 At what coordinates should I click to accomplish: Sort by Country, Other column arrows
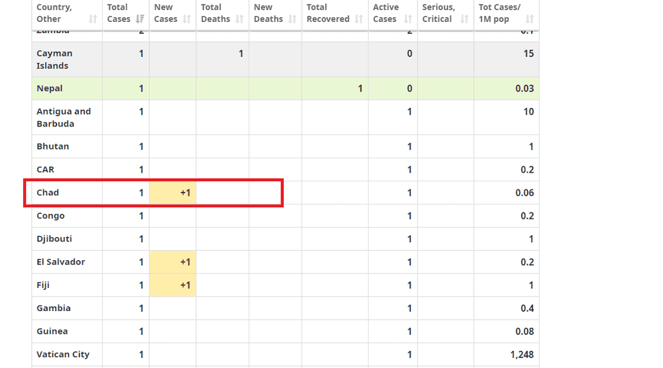(x=93, y=19)
